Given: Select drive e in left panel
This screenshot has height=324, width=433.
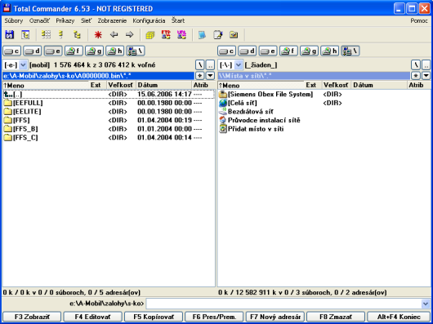Looking at the screenshot, I should (53, 51).
